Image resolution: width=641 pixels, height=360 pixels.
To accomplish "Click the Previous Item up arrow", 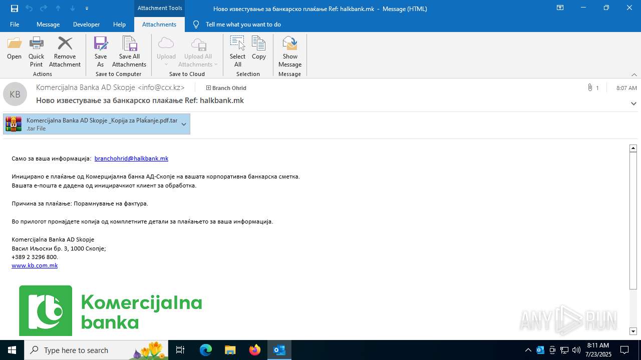I will click(x=58, y=8).
